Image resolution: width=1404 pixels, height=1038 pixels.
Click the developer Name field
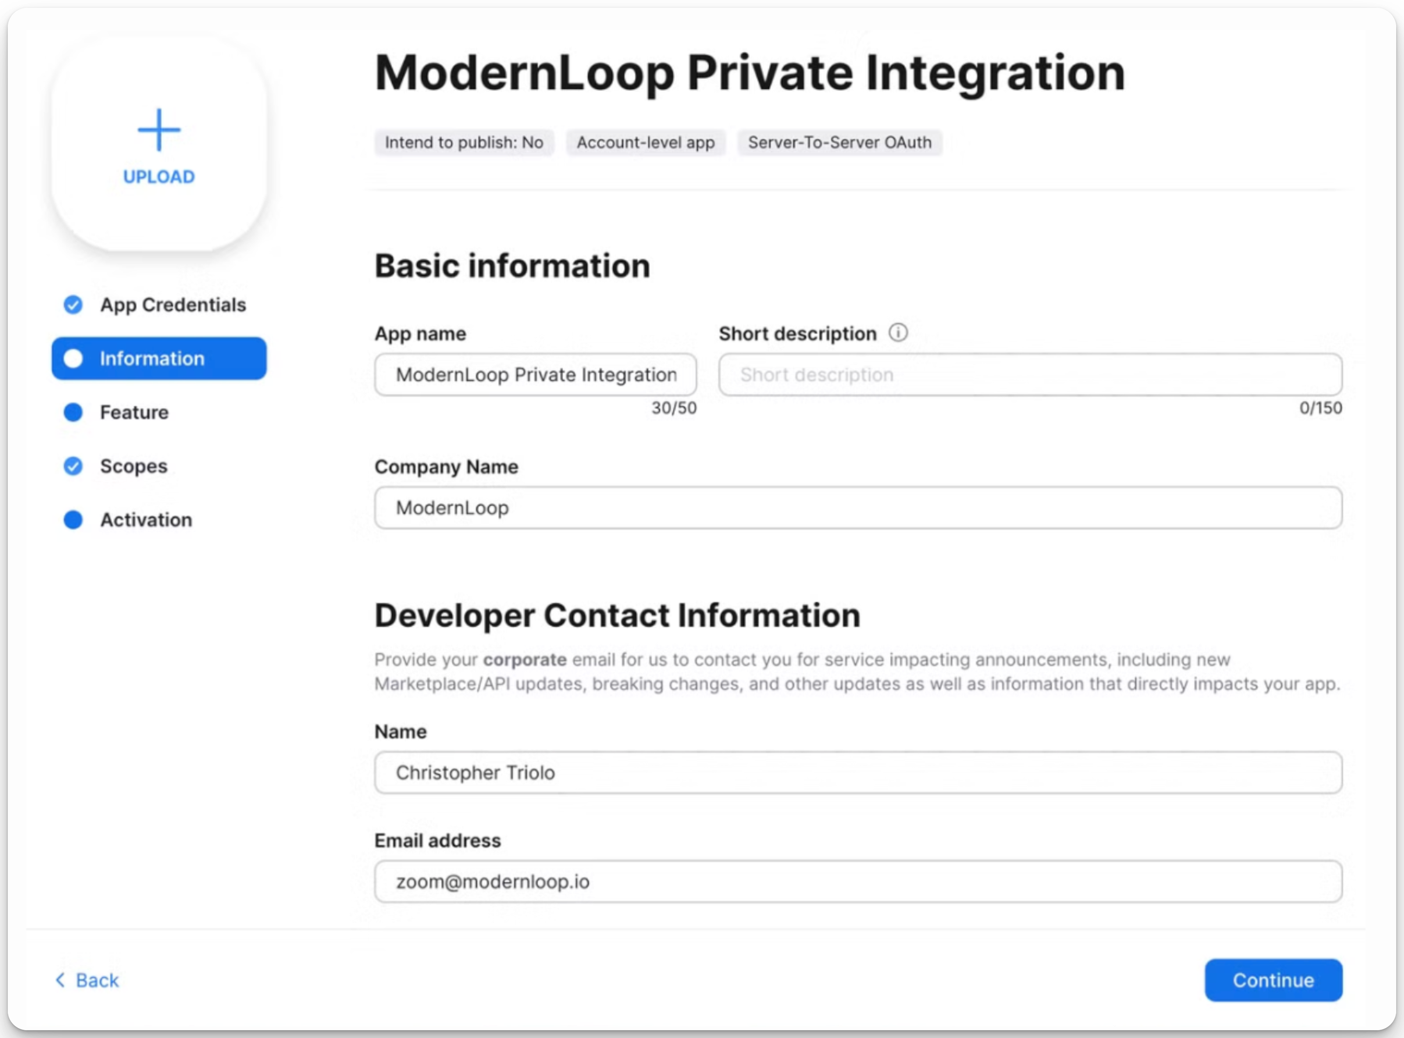coord(858,772)
